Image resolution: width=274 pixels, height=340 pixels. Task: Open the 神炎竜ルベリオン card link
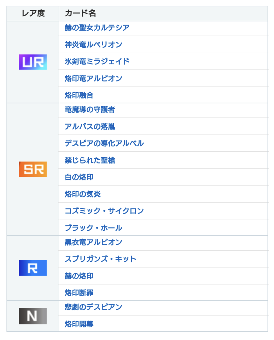pos(93,45)
